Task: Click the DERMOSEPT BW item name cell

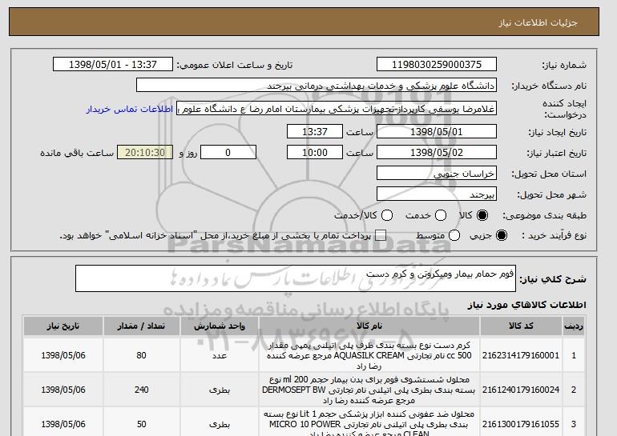Action: pyautogui.click(x=369, y=390)
